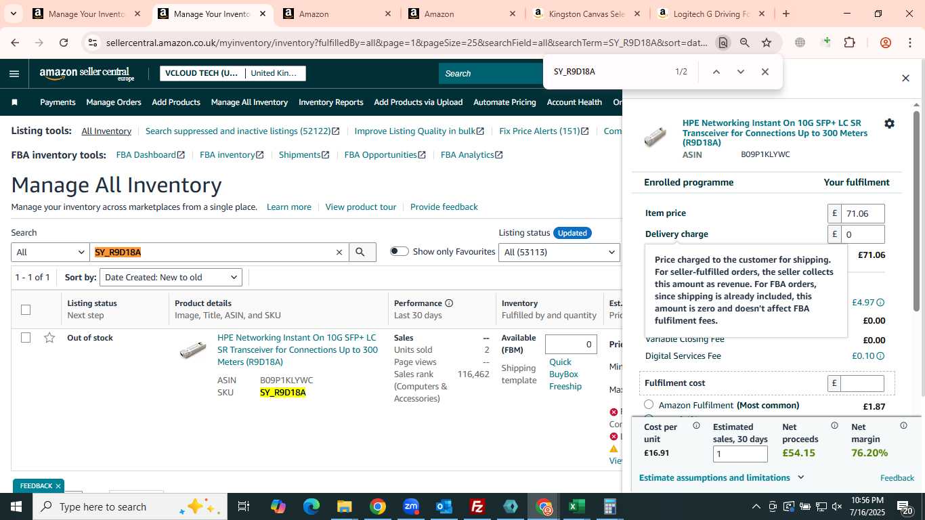
Task: Go to next find-in-page match
Action: (740, 72)
